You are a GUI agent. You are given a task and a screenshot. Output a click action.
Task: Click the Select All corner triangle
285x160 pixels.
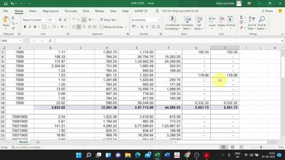coord(3,48)
